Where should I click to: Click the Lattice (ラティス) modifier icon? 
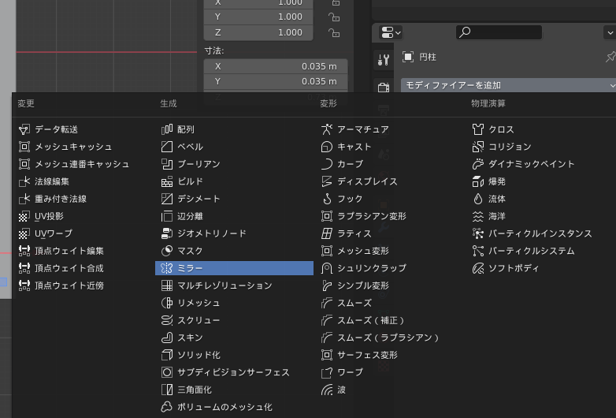click(327, 233)
